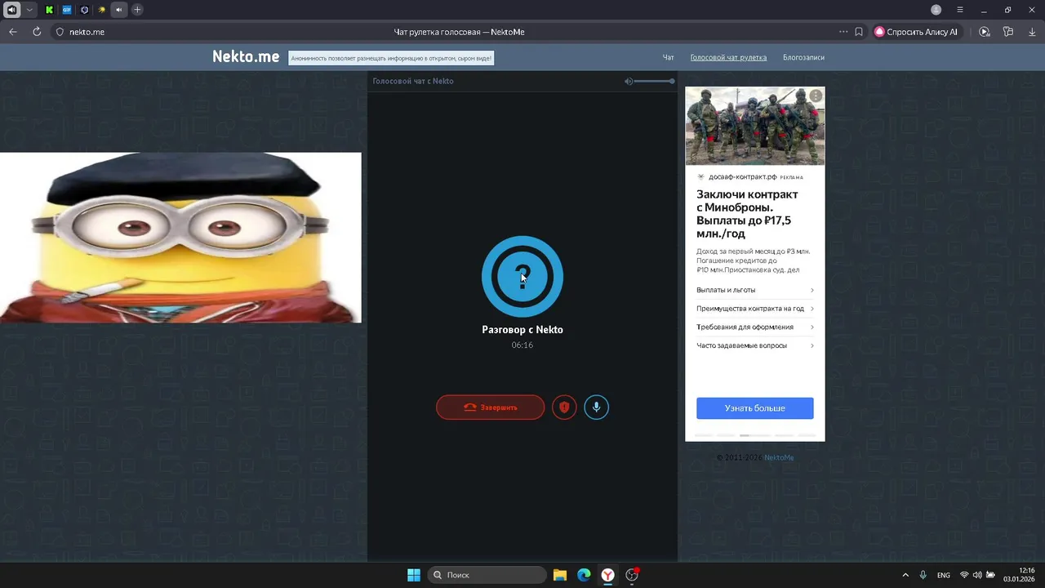
Task: Expand Преимущества контракта на год row
Action: (x=755, y=309)
